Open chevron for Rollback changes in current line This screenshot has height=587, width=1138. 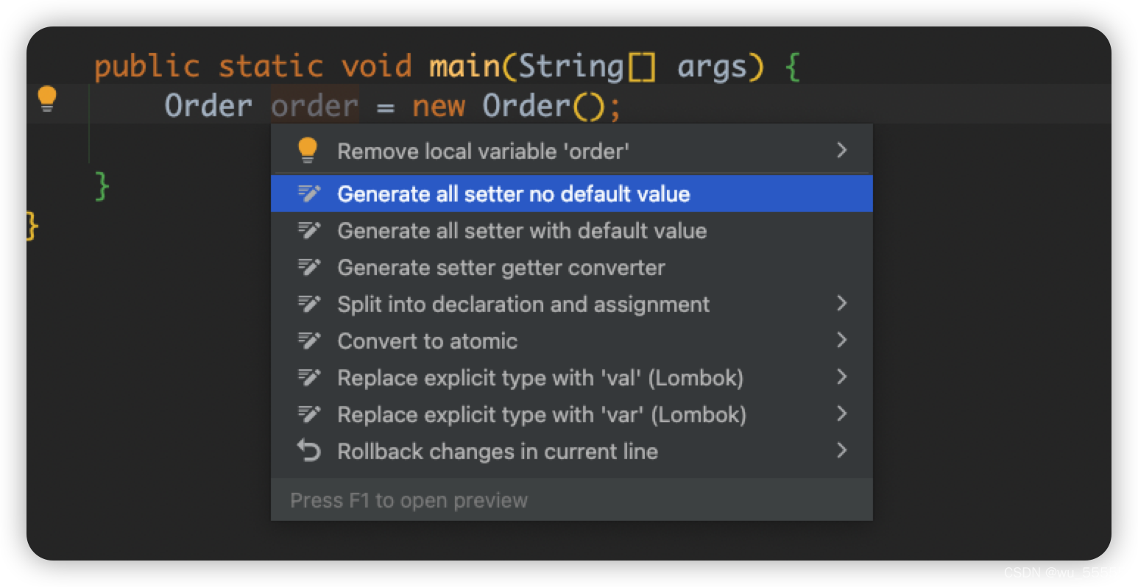pyautogui.click(x=842, y=450)
